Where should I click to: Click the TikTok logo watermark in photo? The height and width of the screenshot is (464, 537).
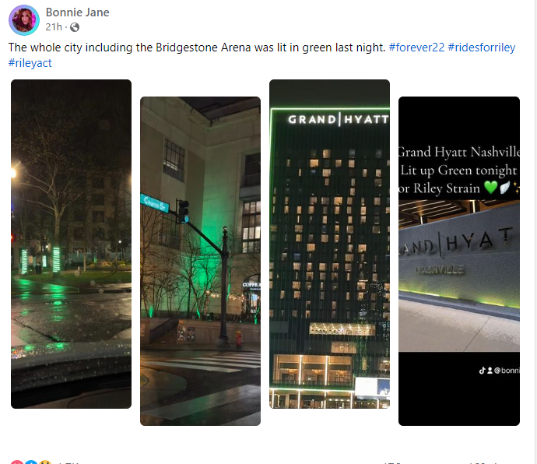(x=482, y=370)
